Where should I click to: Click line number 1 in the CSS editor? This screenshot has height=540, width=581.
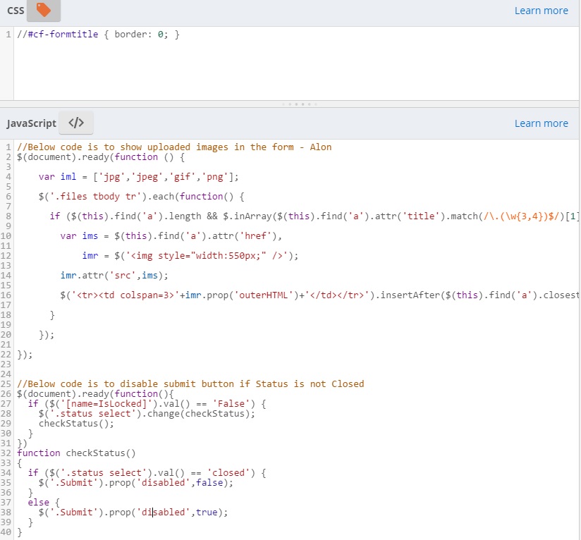[x=6, y=34]
